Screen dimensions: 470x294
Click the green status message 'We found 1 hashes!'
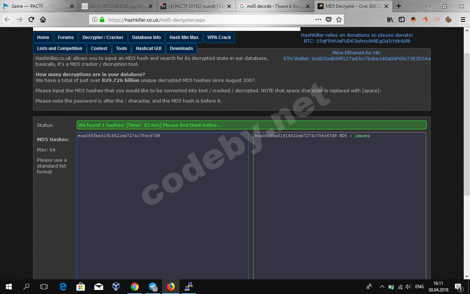[x=252, y=125]
